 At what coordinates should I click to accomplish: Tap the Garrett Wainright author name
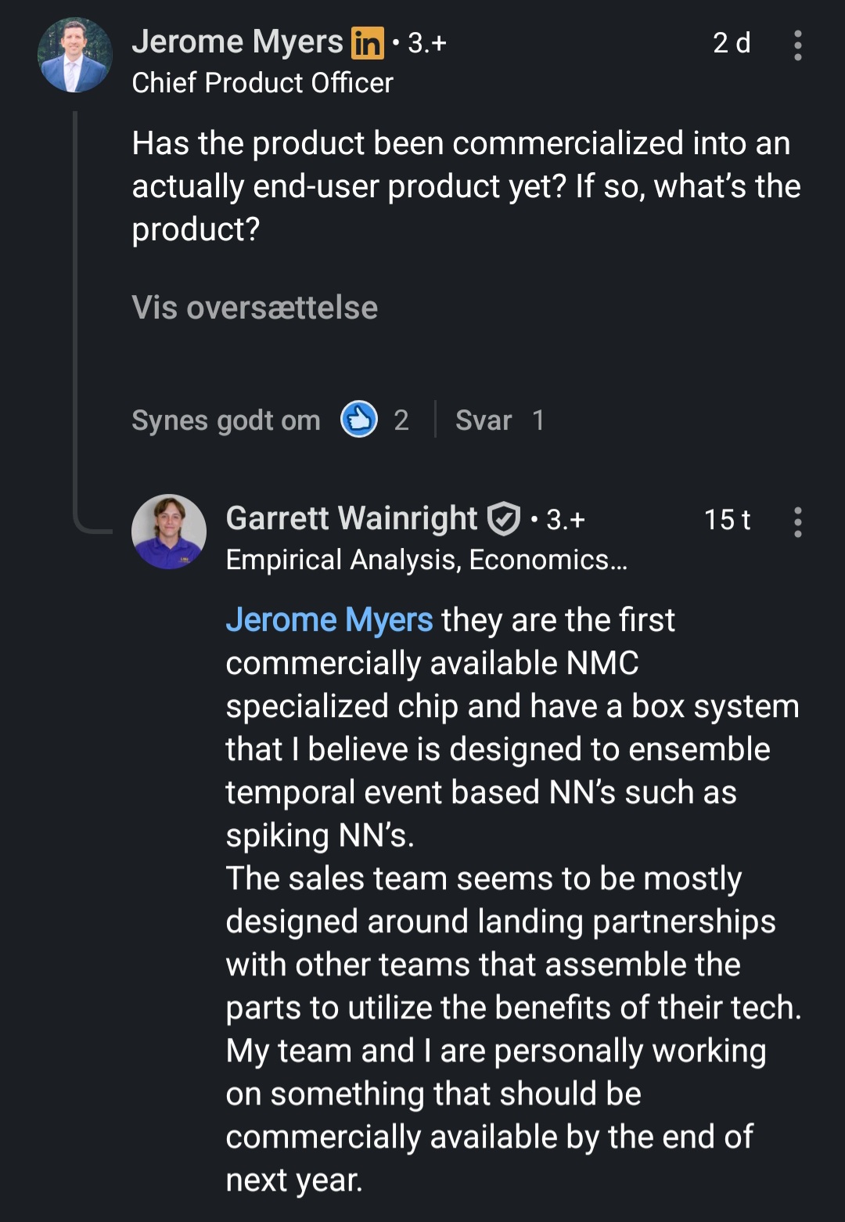point(351,518)
